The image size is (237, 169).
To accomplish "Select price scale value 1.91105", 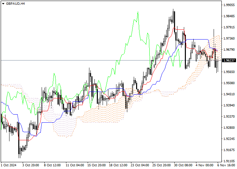I will pyautogui.click(x=229, y=161).
